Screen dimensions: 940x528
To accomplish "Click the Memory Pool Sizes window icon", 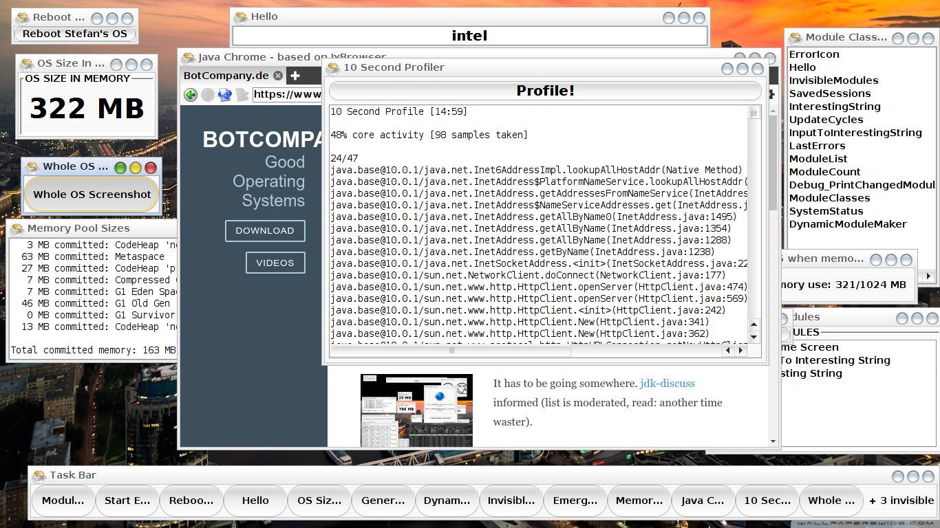I will tap(17, 228).
